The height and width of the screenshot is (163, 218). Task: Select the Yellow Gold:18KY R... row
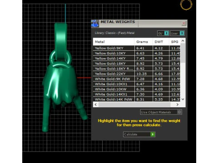[137, 69]
